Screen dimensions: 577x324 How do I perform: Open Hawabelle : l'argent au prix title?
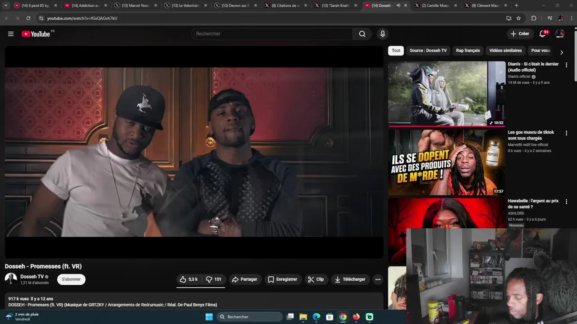533,203
